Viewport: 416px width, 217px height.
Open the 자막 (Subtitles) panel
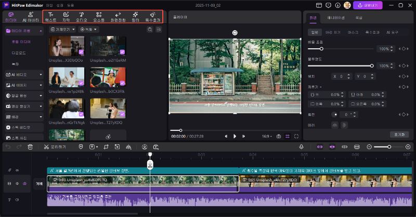click(66, 17)
